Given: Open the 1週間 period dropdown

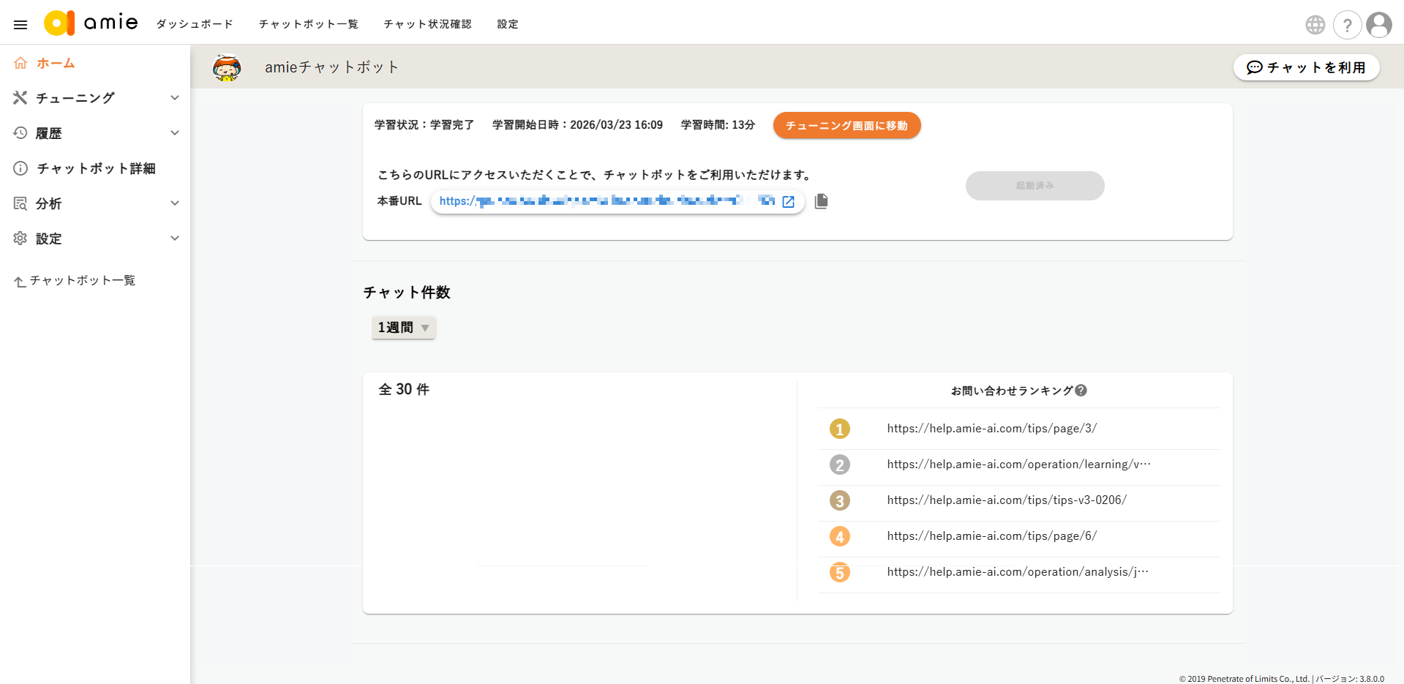Looking at the screenshot, I should 403,328.
